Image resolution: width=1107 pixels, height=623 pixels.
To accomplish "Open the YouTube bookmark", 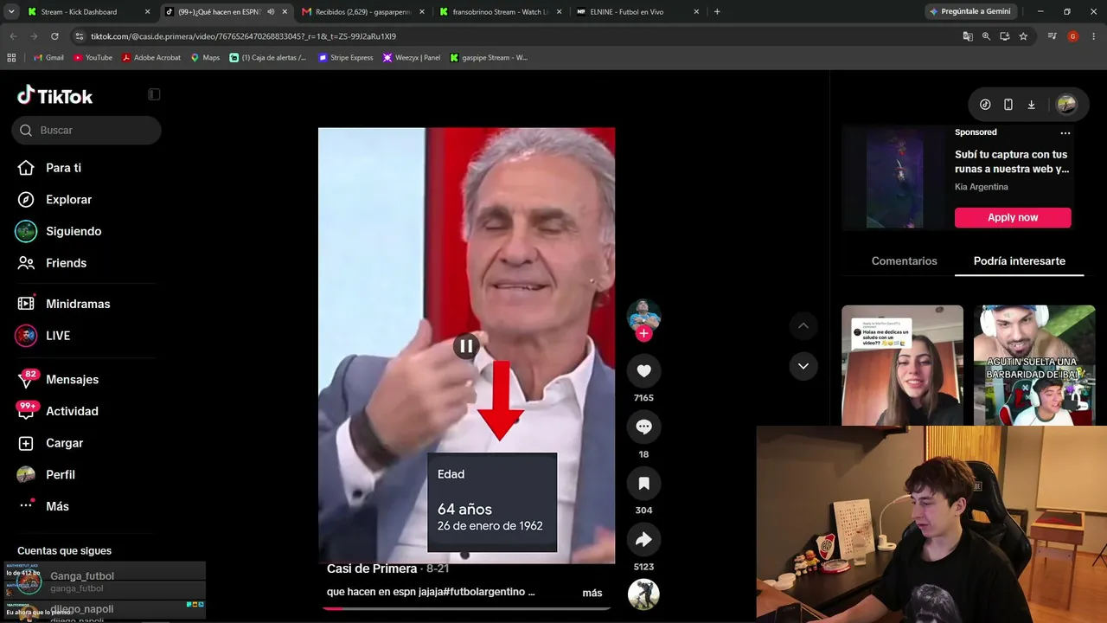I will click(93, 58).
